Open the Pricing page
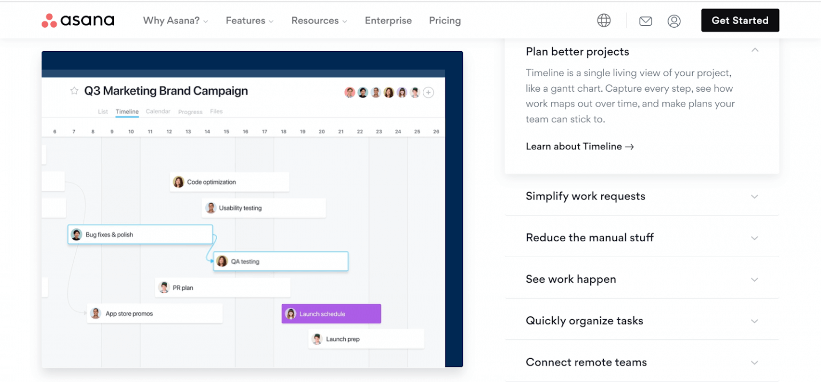 tap(445, 20)
